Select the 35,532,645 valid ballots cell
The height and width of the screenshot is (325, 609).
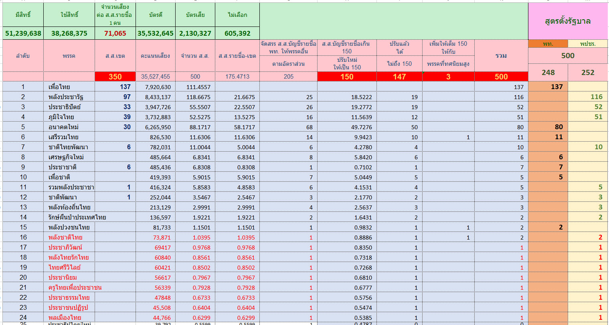coord(155,33)
